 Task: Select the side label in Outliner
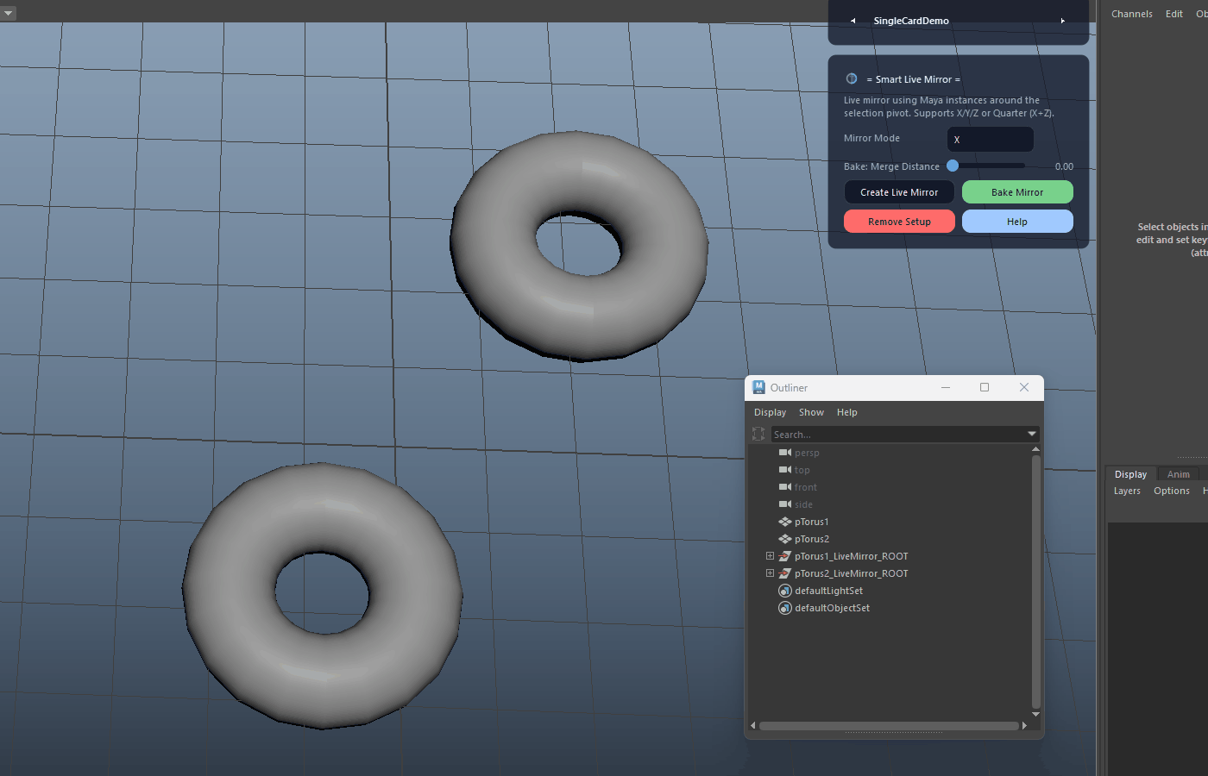(x=803, y=504)
